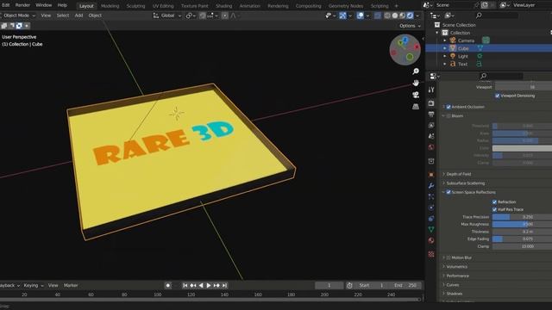Open the Render menu

[x=22, y=5]
